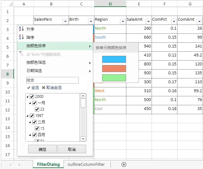Screen dimensions: 203x169
Task: Select row 8 header
Action: pos(7,74)
